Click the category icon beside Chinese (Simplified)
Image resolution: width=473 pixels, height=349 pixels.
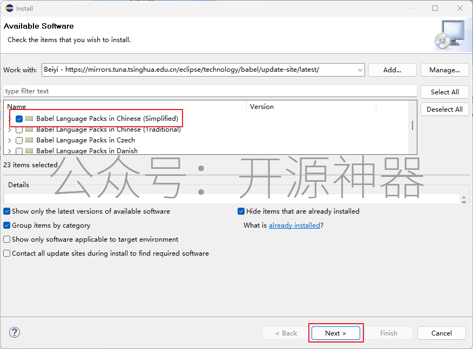click(x=29, y=119)
